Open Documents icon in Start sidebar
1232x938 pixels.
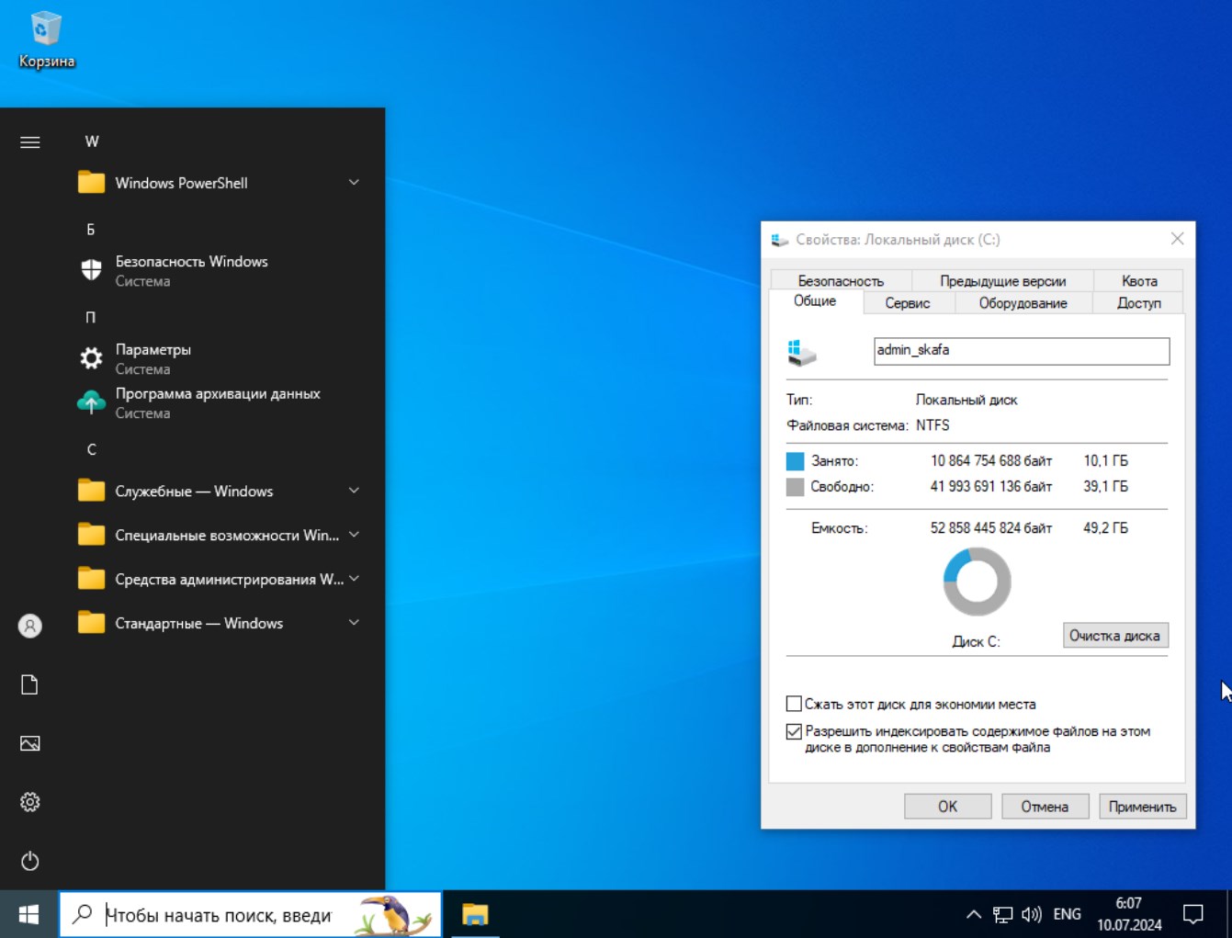pos(29,684)
